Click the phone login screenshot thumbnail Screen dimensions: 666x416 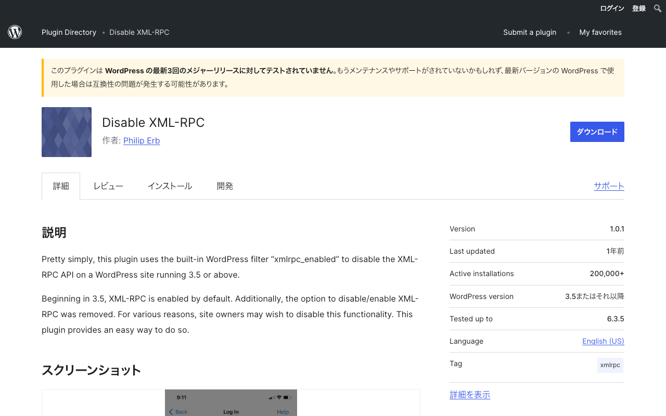[x=231, y=402]
